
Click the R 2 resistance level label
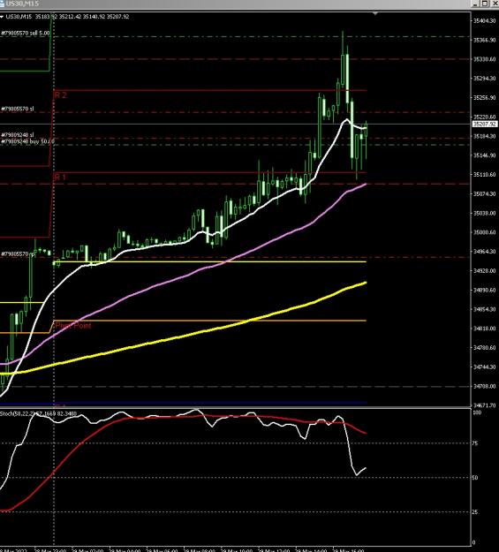[x=60, y=95]
